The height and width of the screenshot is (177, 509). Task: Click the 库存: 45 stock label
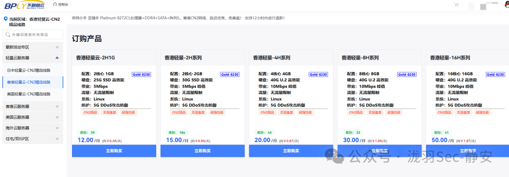[x=264, y=133]
